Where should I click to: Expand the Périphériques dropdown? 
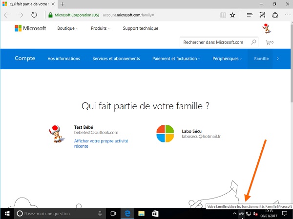(227, 59)
